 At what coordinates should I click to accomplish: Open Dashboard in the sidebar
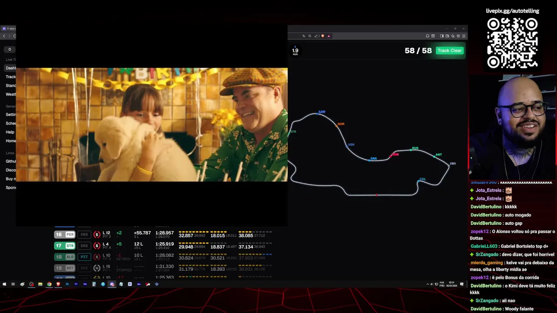(x=10, y=68)
